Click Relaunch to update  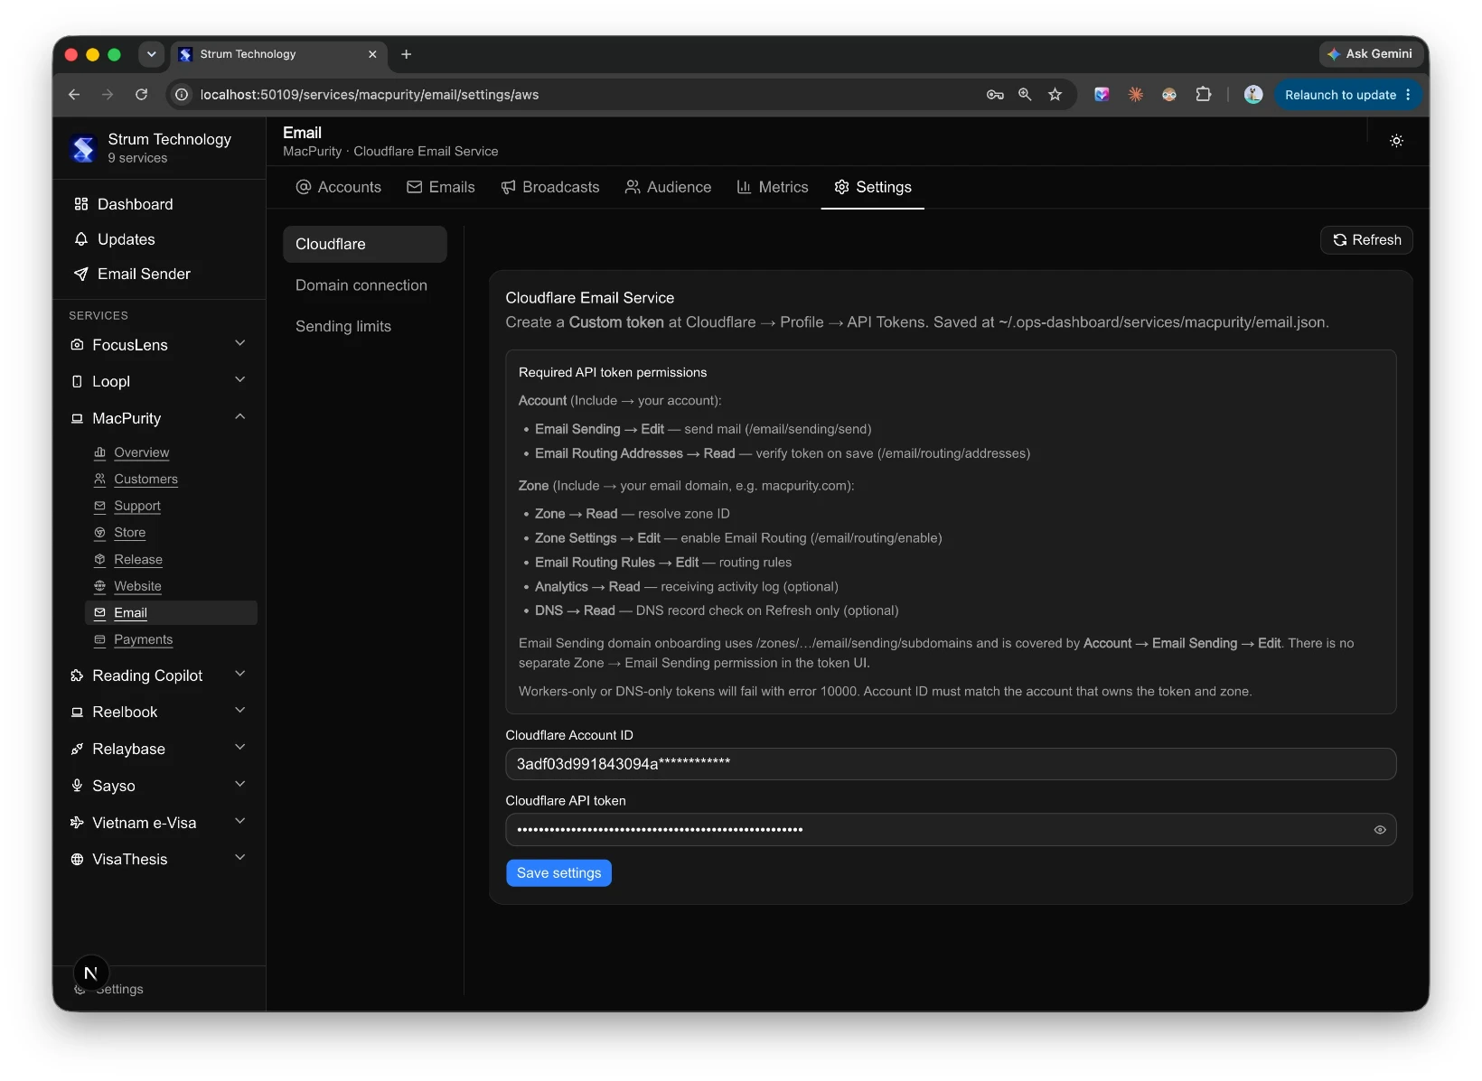pos(1340,95)
